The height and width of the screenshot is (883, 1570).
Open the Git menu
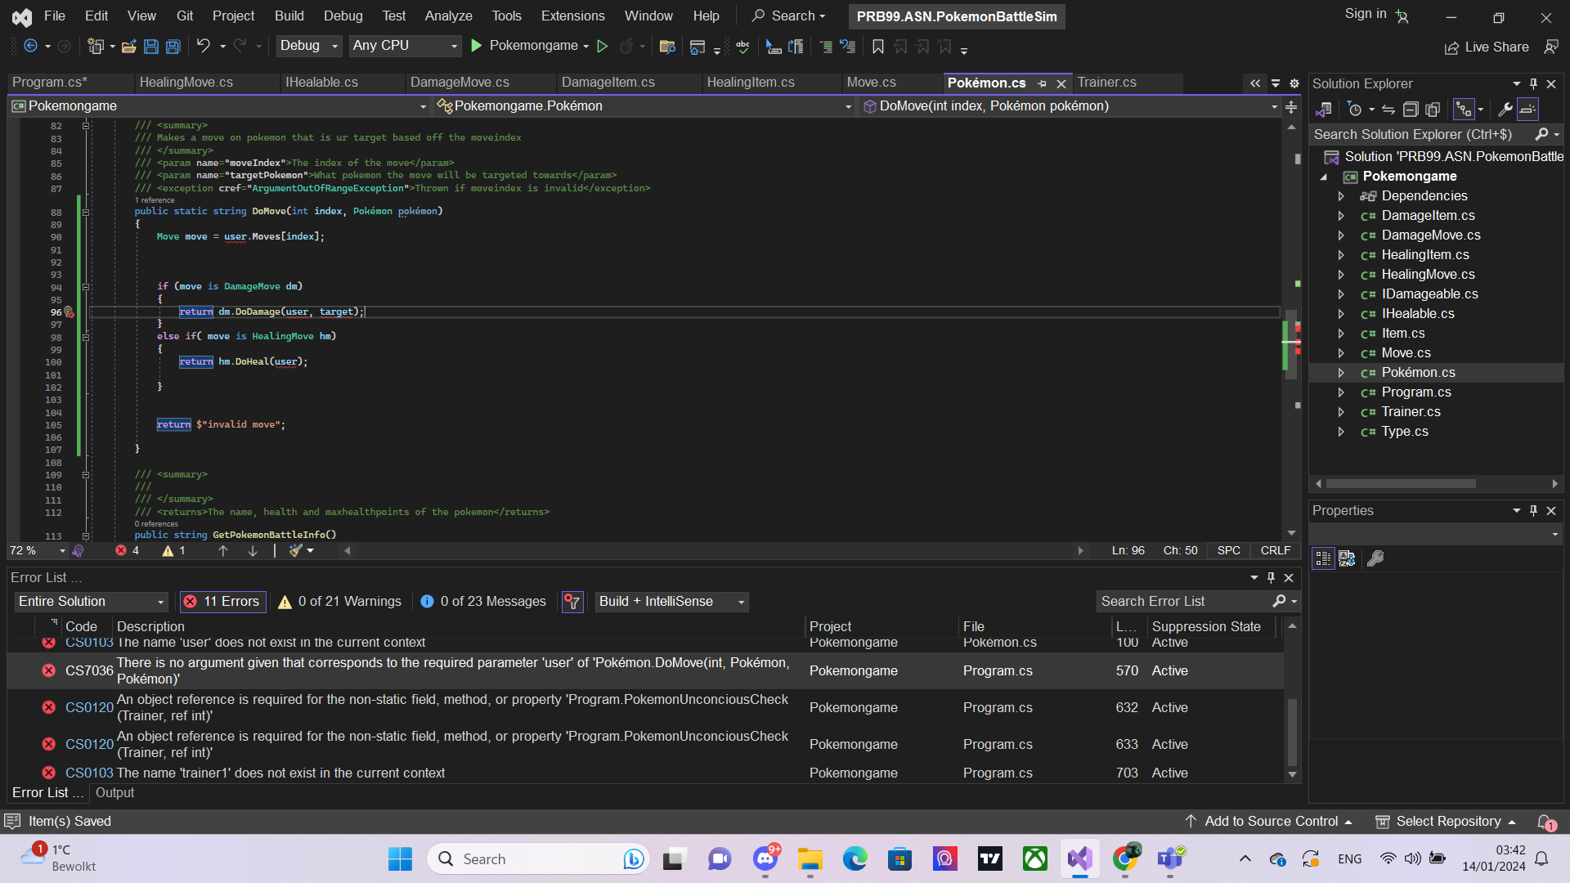tap(184, 16)
